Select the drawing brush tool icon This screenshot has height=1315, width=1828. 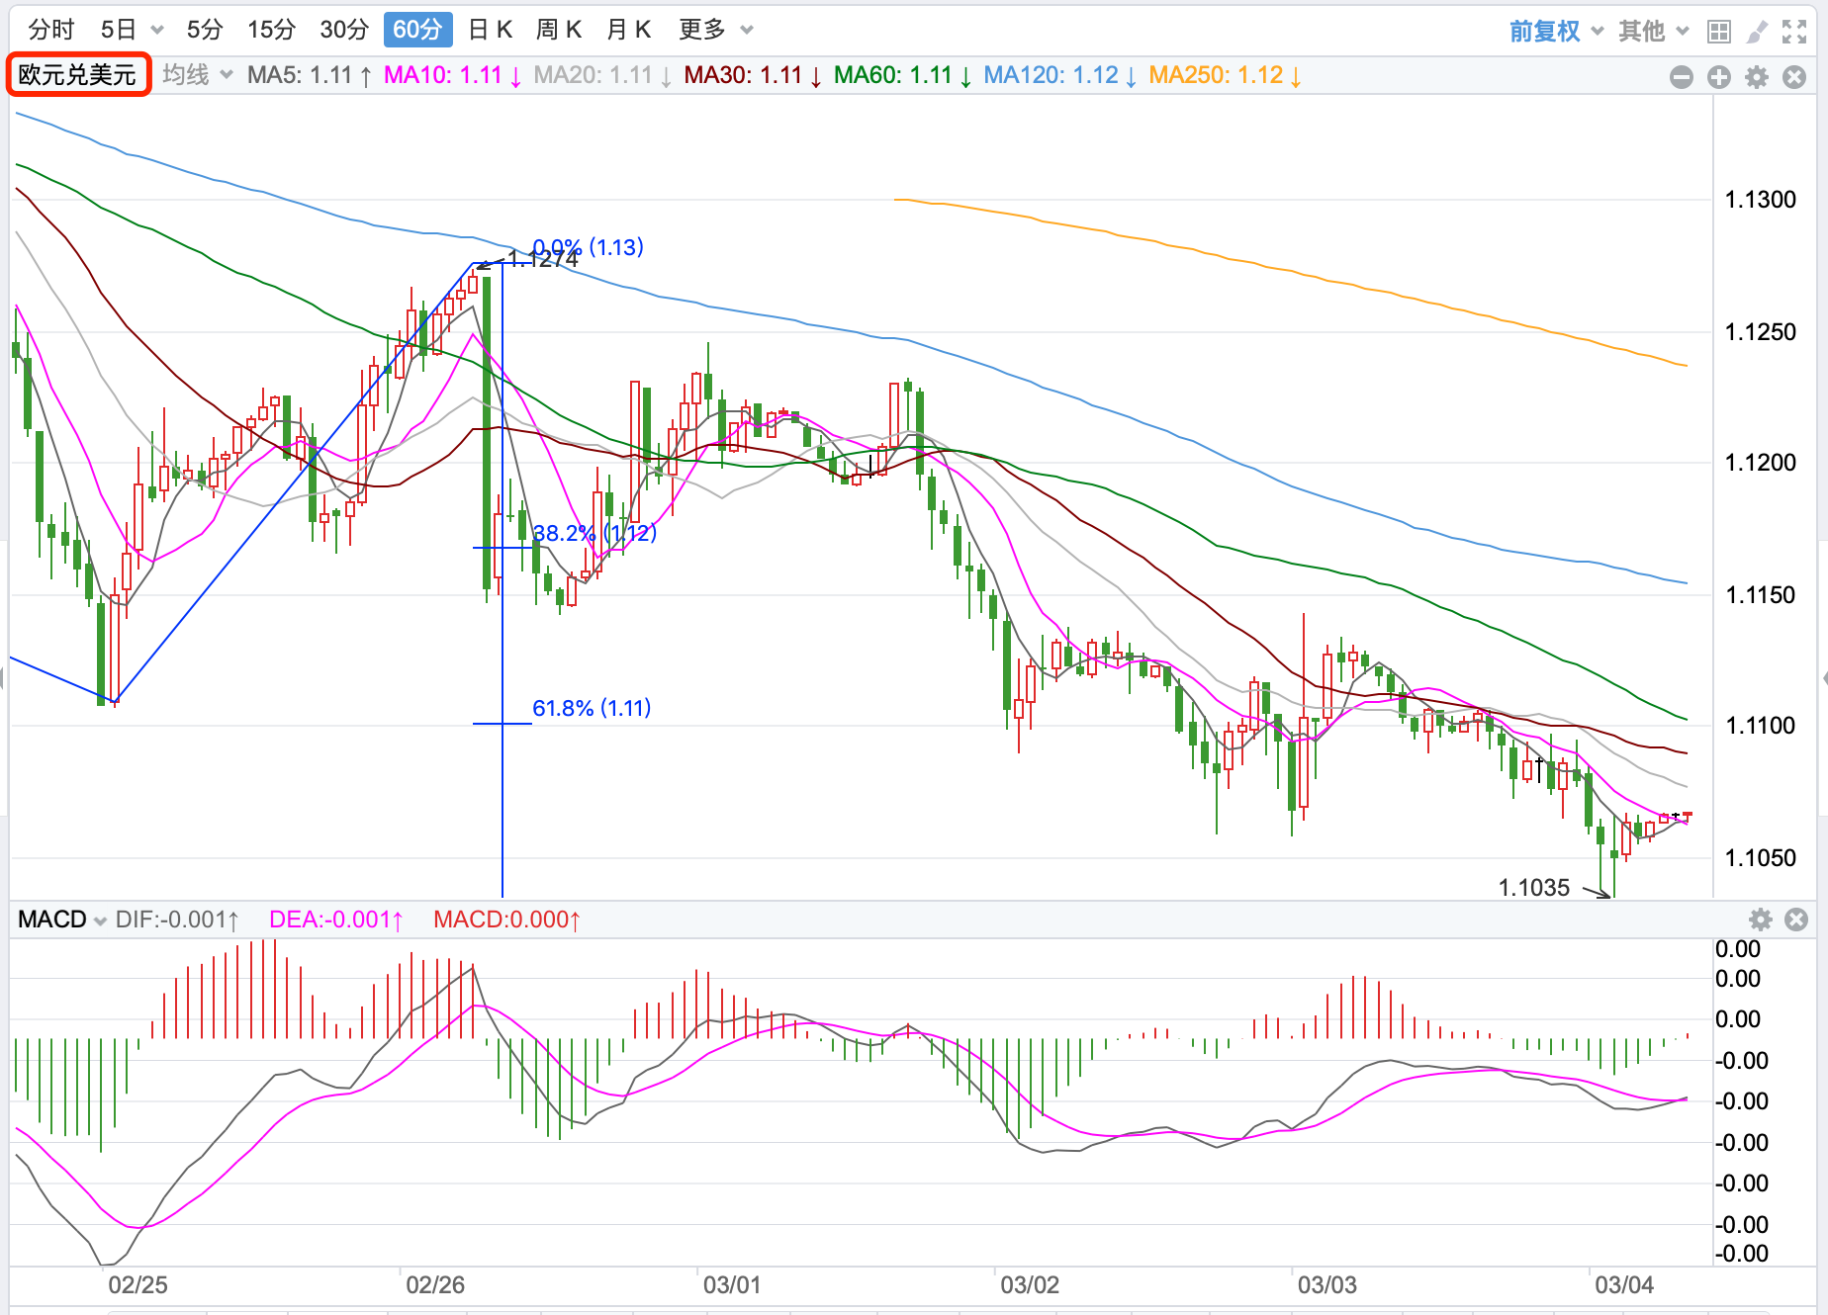click(x=1757, y=32)
